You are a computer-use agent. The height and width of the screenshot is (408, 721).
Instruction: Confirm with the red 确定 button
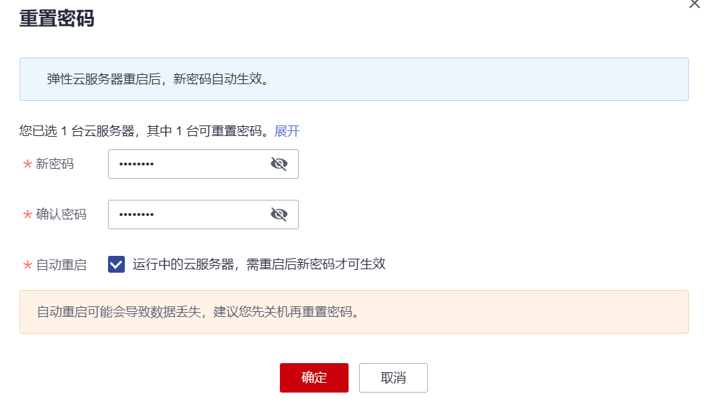coord(314,378)
